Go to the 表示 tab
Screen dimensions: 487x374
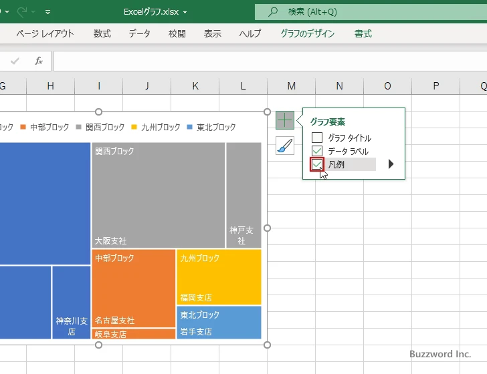point(213,33)
